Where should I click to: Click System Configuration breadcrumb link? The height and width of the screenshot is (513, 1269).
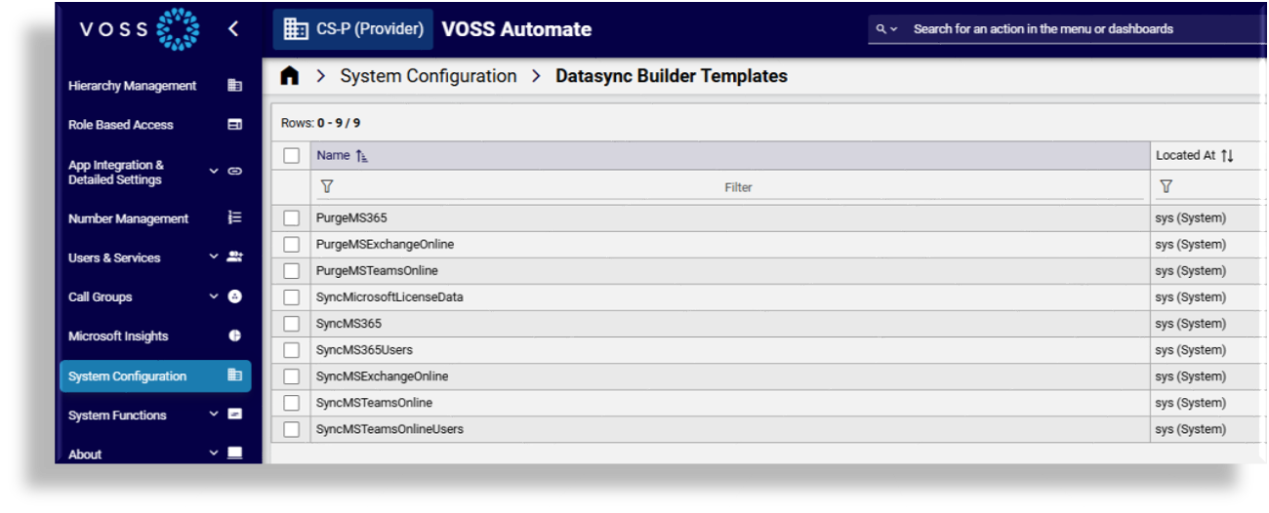click(x=429, y=76)
